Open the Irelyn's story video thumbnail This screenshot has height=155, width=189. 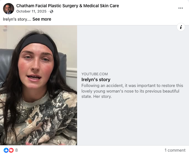click(38, 85)
